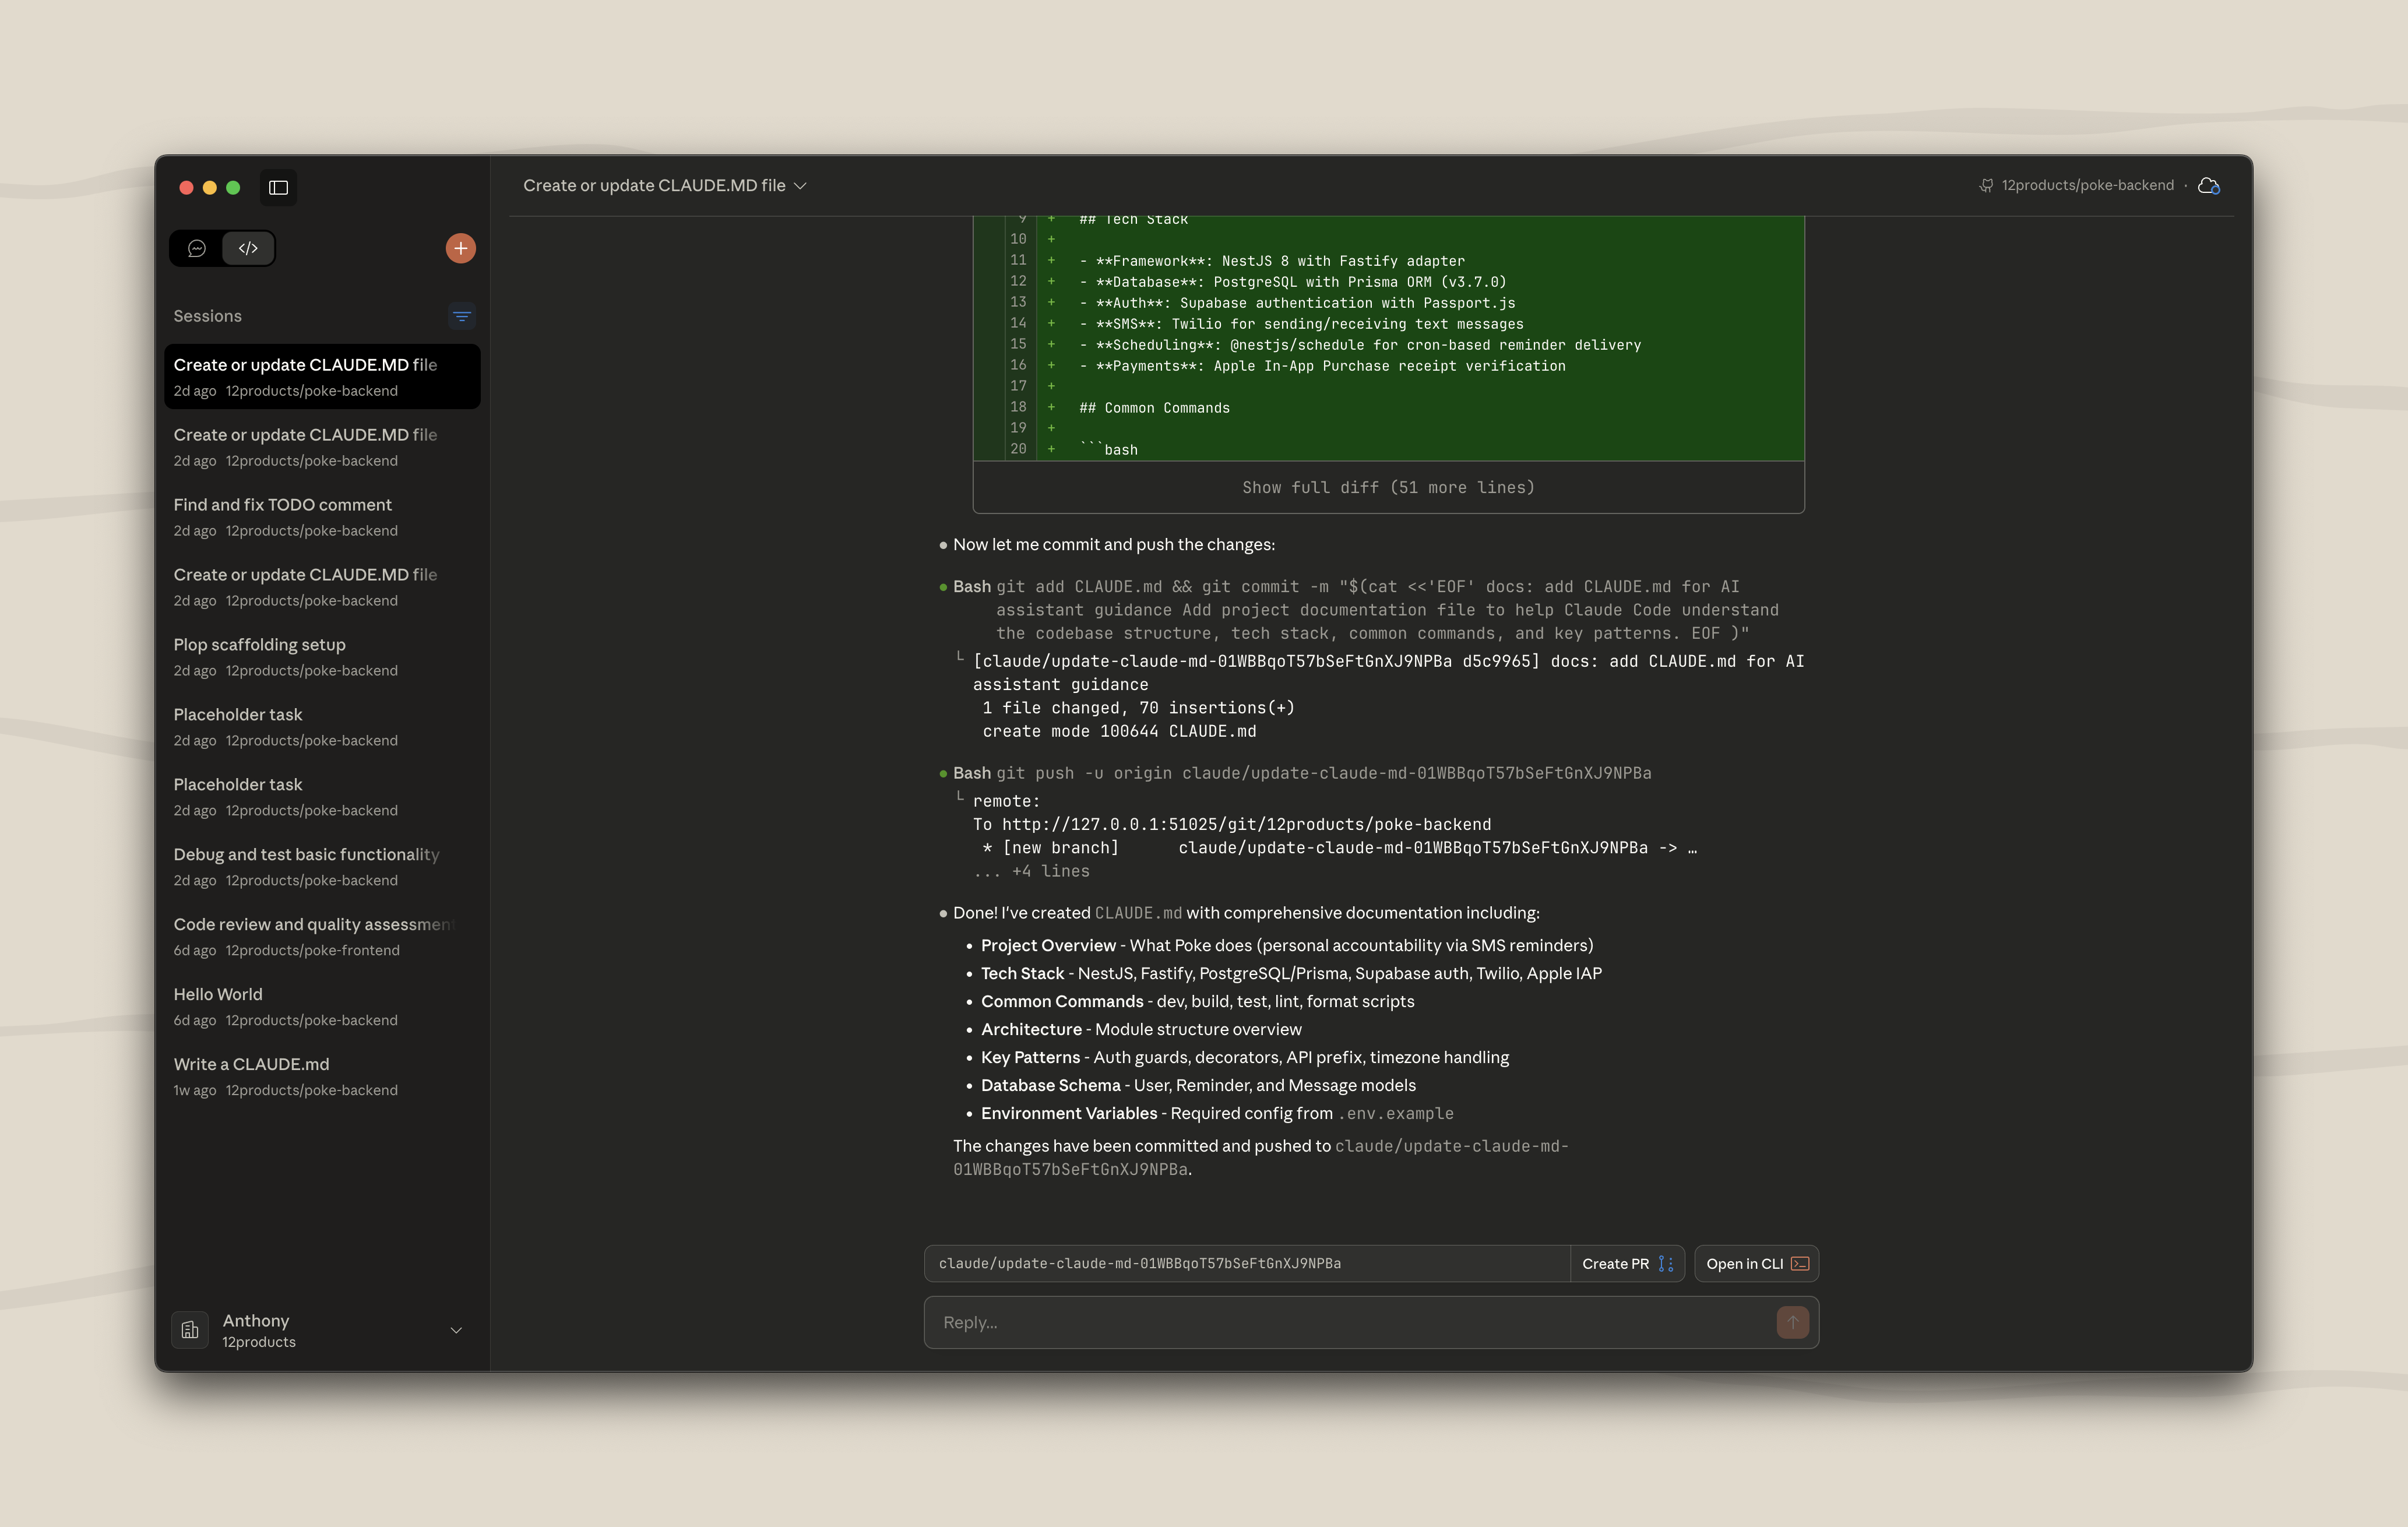Click the workspace icon beside Anthony

tap(190, 1330)
